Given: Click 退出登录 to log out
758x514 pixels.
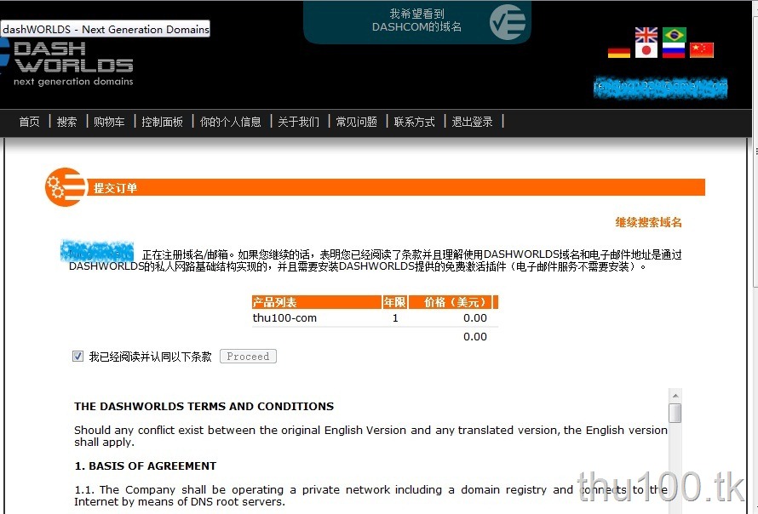Looking at the screenshot, I should [x=473, y=122].
